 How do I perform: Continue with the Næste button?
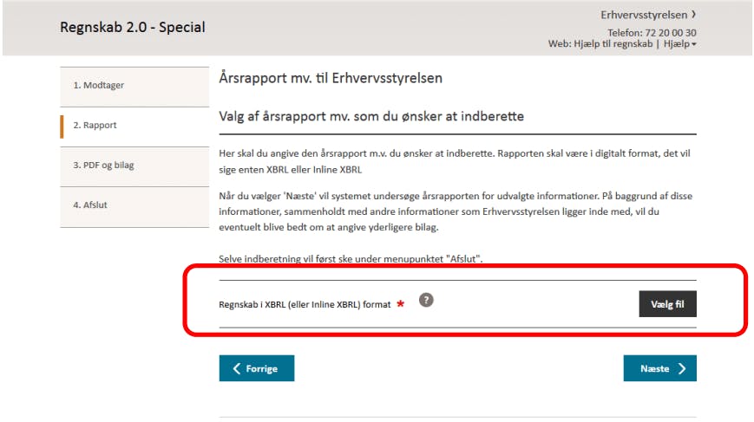pyautogui.click(x=659, y=368)
